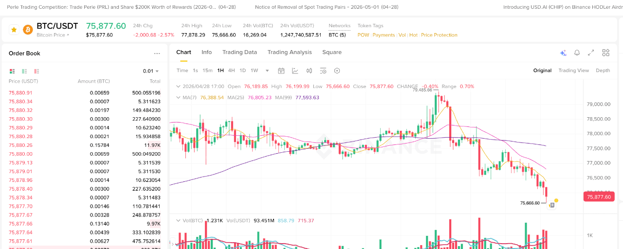Image resolution: width=623 pixels, height=249 pixels.
Task: Select order book row priced 75,880.00
Action: pos(85,154)
